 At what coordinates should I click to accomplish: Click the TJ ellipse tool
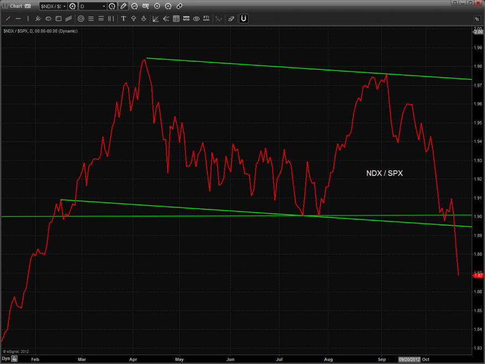click(x=196, y=19)
